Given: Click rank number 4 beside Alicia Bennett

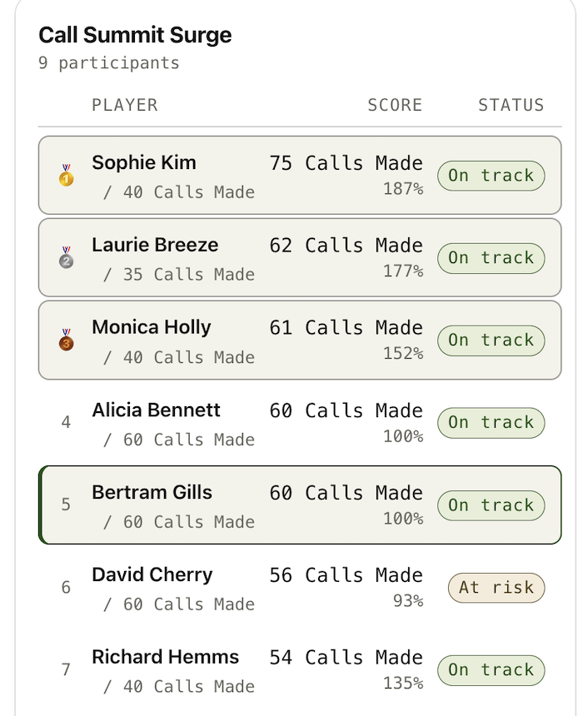Looking at the screenshot, I should (67, 422).
